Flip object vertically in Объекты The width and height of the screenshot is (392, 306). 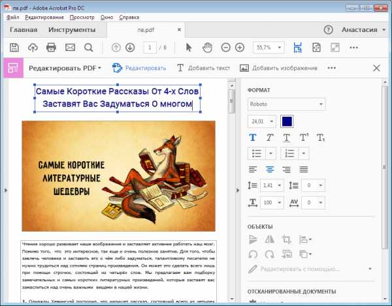pyautogui.click(x=253, y=239)
